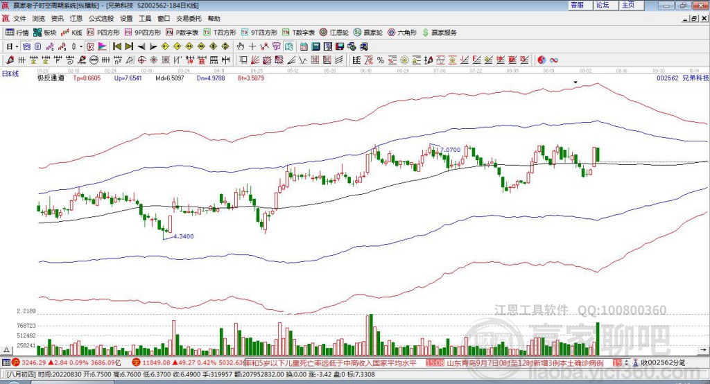Click the 4.3400 price low label
The image size is (710, 384).
[183, 236]
